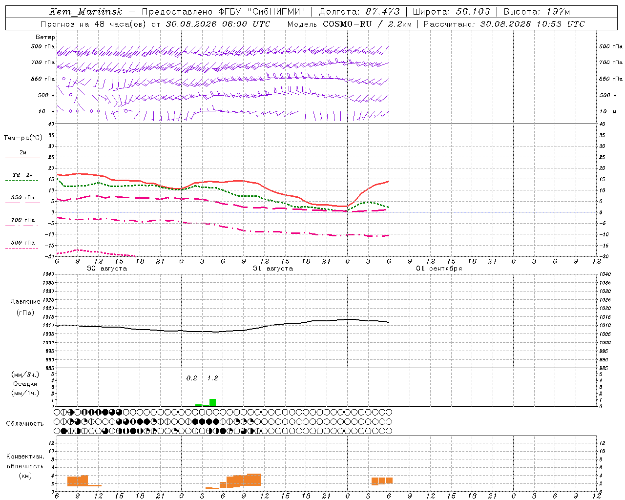Click the 31 августа date label
The width and height of the screenshot is (625, 500).
click(273, 269)
